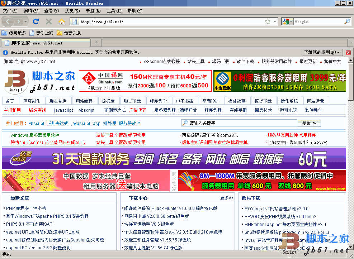The image size is (354, 259).
Task: Open the 帮助(H) menu
Action: (135, 11)
